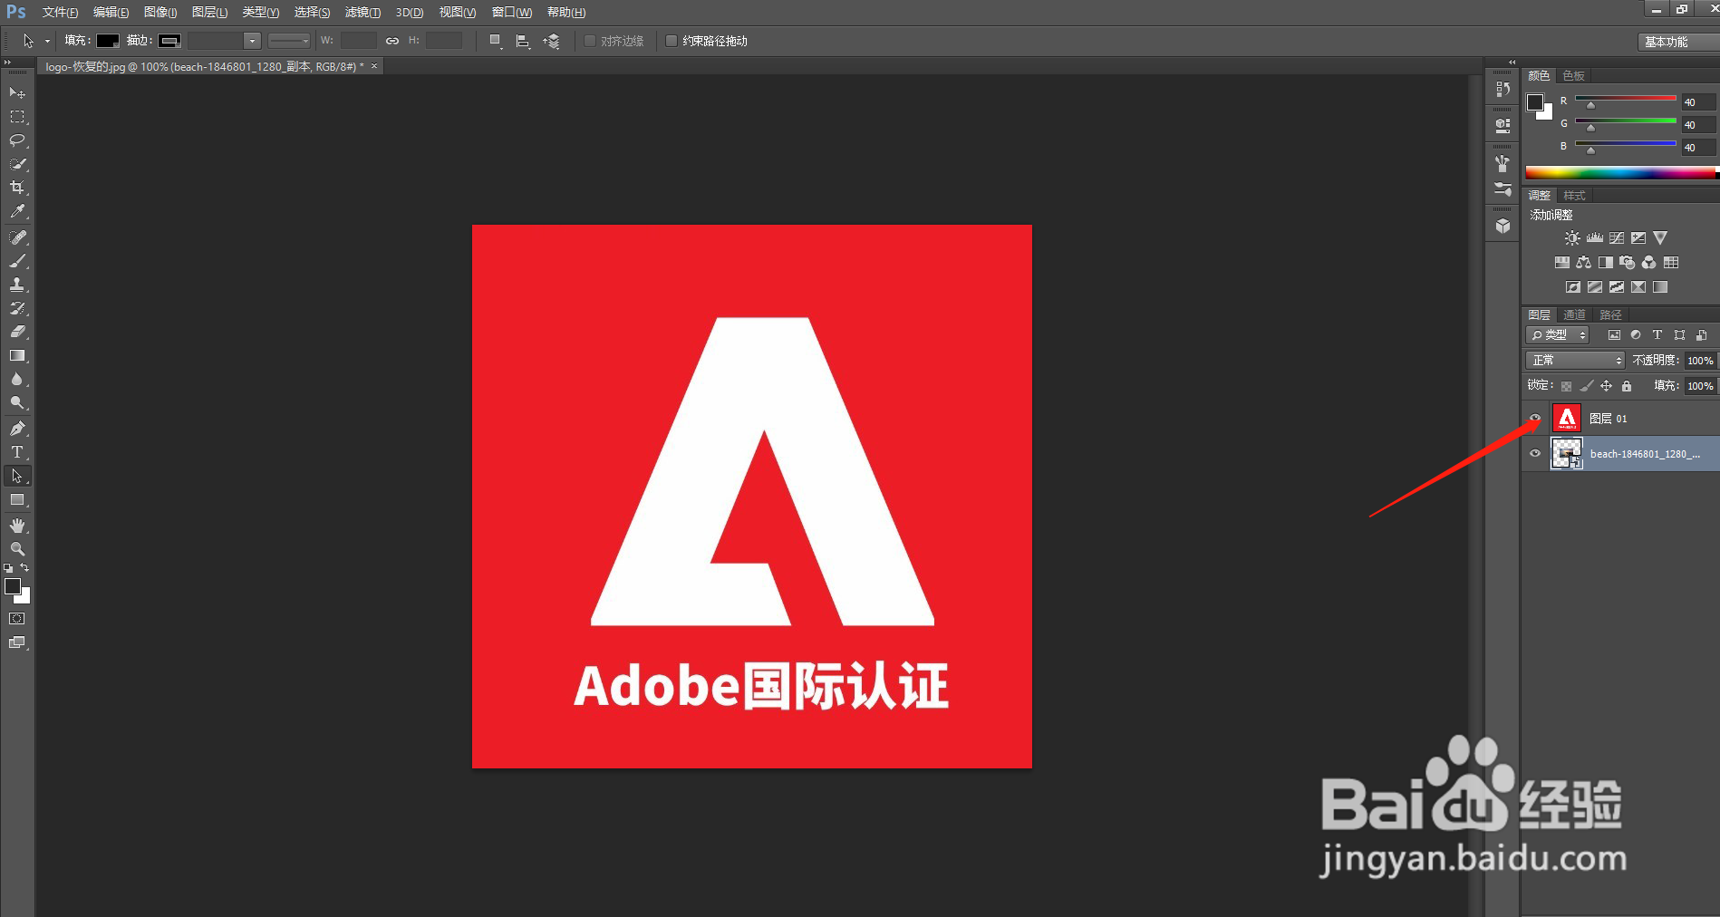Open the 滤镜 menu
This screenshot has width=1720, height=917.
pos(362,12)
